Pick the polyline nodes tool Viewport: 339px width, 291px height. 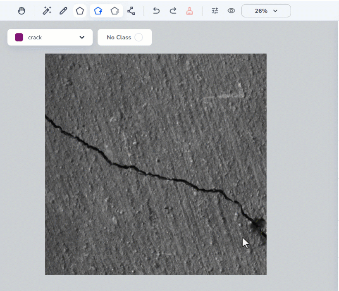pyautogui.click(x=131, y=11)
